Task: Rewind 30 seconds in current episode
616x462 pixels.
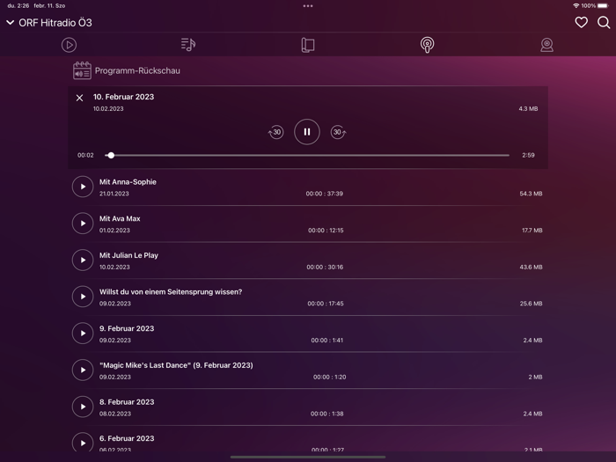Action: coord(275,132)
